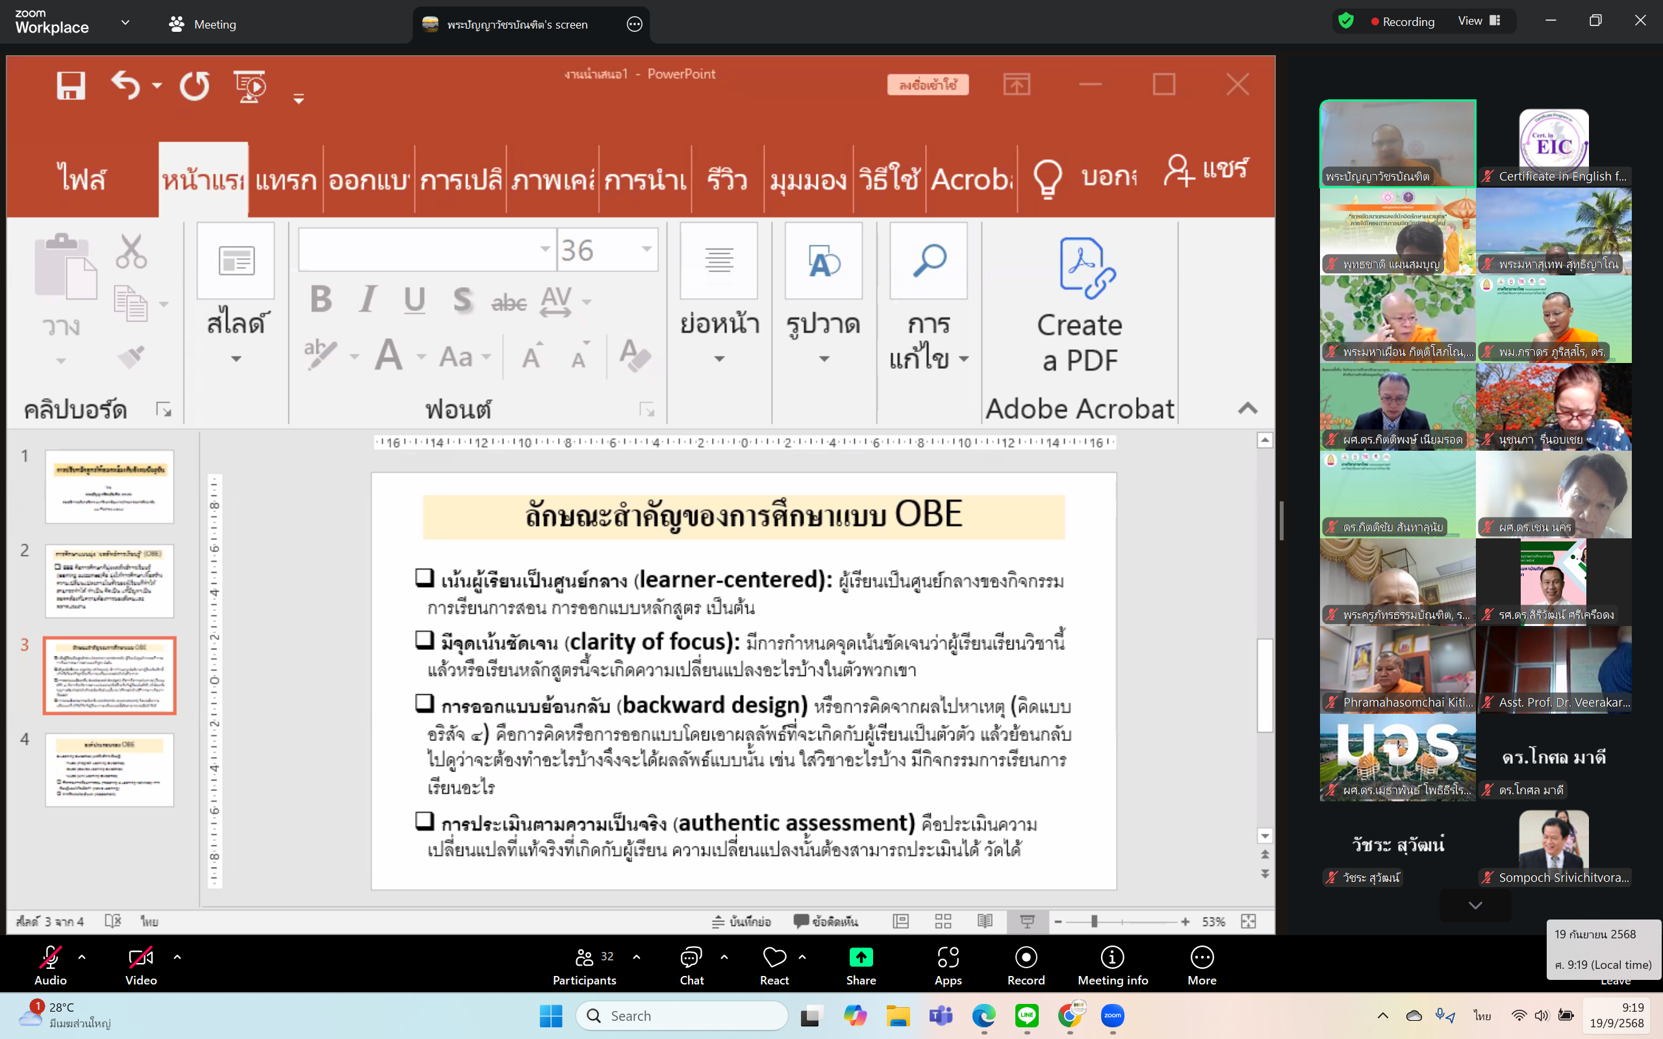The image size is (1663, 1039).
Task: Open the Font Color A dropdown arrow
Action: pyautogui.click(x=420, y=356)
